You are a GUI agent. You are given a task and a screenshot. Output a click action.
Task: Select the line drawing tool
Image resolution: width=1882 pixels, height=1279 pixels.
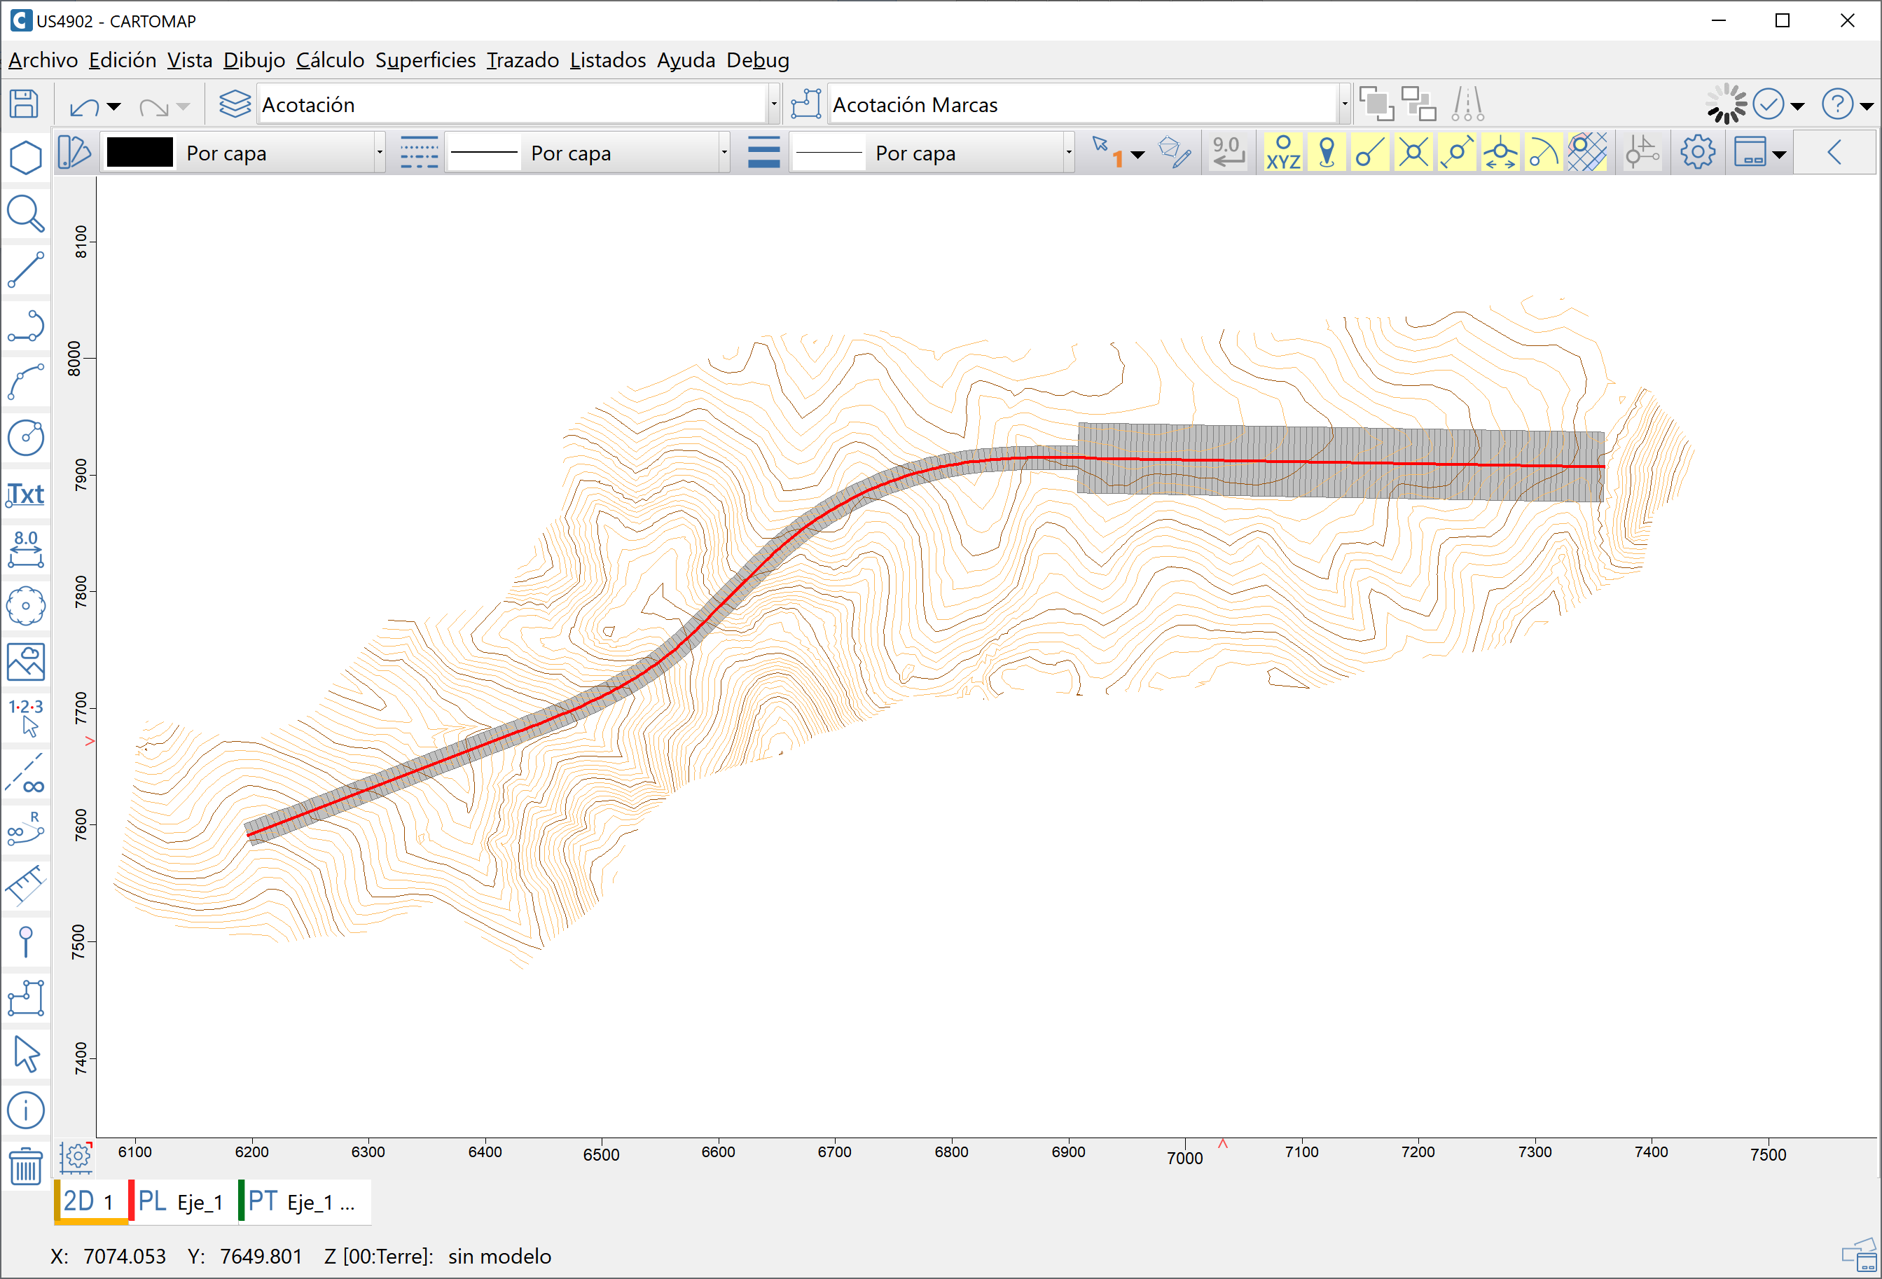26,270
